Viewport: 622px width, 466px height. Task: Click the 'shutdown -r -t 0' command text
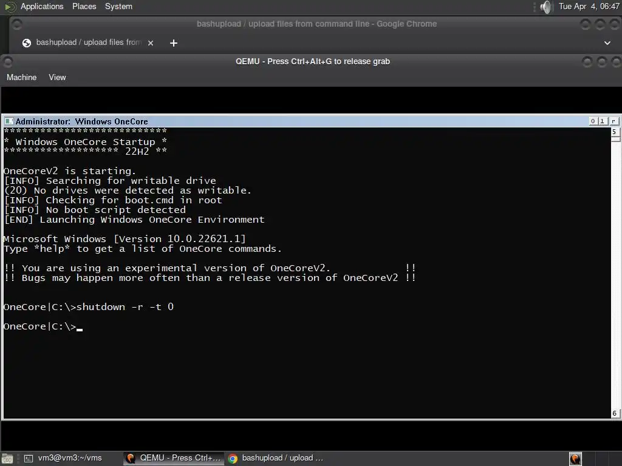click(125, 306)
